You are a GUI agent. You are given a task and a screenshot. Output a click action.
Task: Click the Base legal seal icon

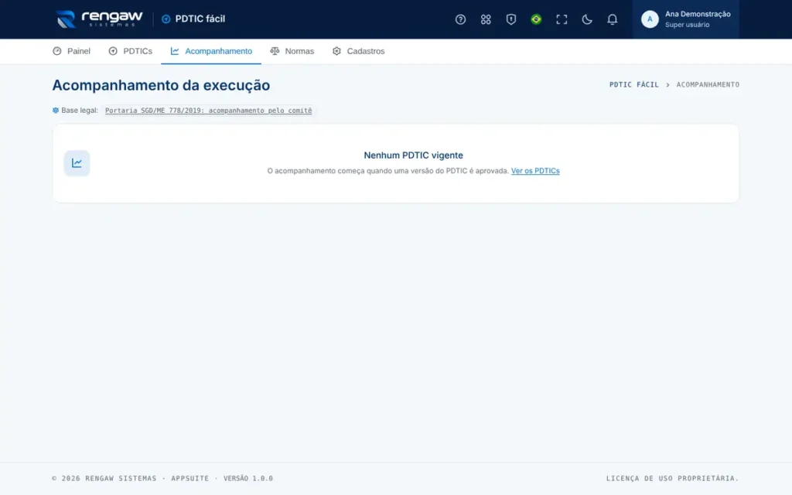[x=56, y=110]
